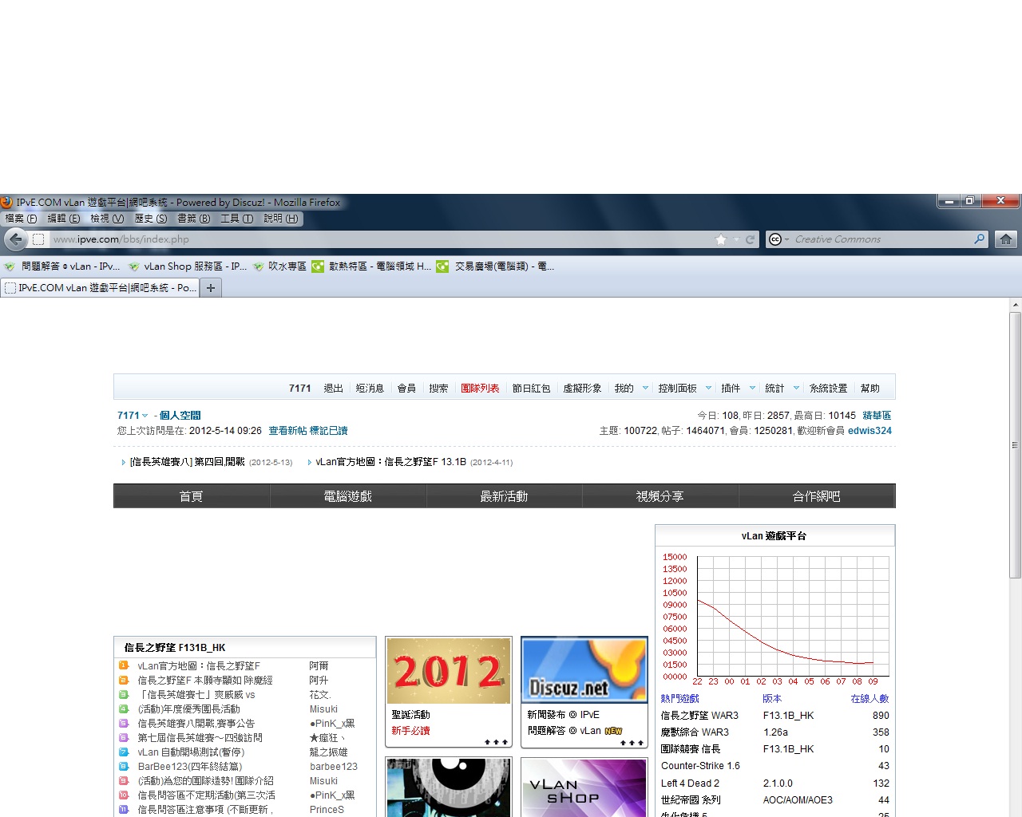The width and height of the screenshot is (1022, 817).
Task: Click the bookmark star in the address bar
Action: pyautogui.click(x=721, y=239)
